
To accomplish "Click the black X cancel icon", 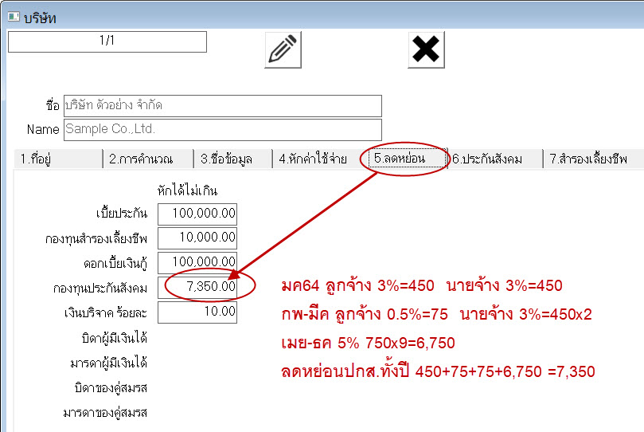I will click(x=426, y=49).
